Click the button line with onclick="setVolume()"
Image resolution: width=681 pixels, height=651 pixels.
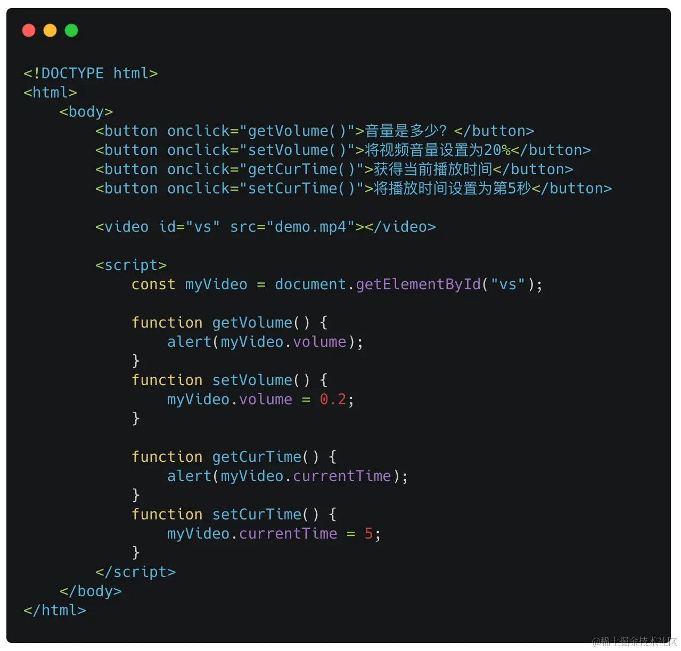343,150
